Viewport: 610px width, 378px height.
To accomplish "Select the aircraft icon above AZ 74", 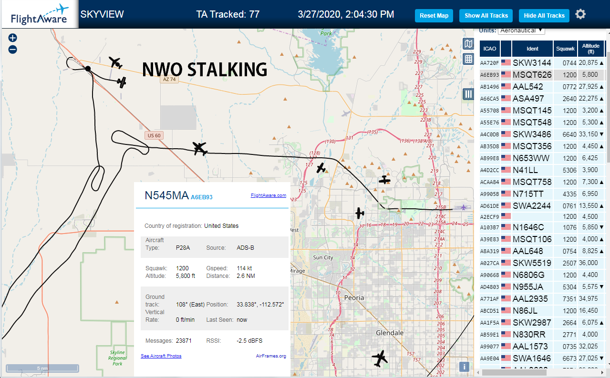I will [115, 62].
